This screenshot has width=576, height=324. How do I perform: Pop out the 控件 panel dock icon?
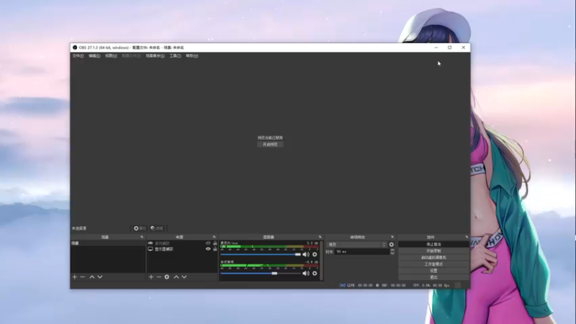pyautogui.click(x=467, y=237)
